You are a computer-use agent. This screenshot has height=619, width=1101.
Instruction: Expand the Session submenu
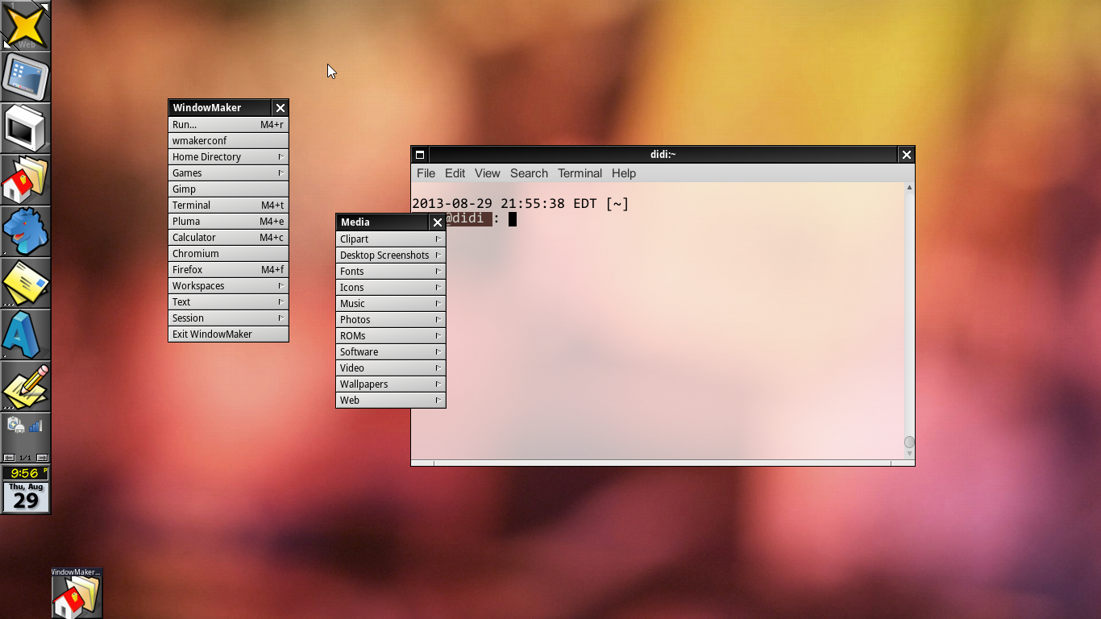228,318
